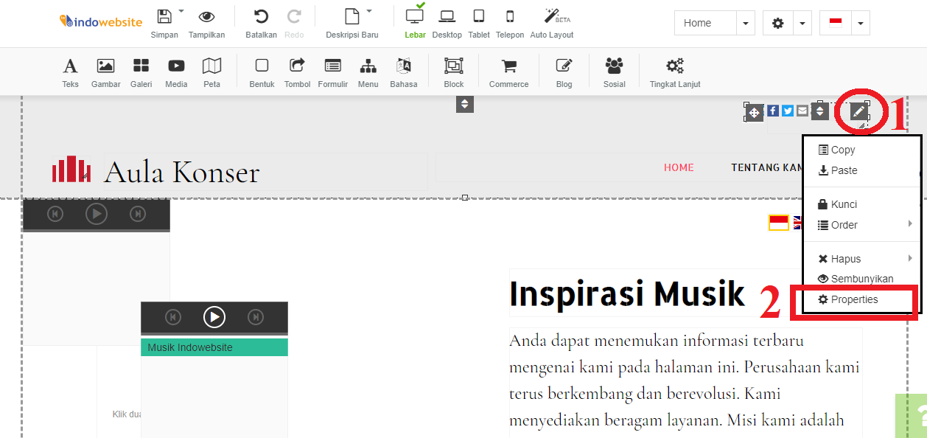This screenshot has width=927, height=438.
Task: Click TENTANG KAMI navigation item
Action: pos(766,167)
